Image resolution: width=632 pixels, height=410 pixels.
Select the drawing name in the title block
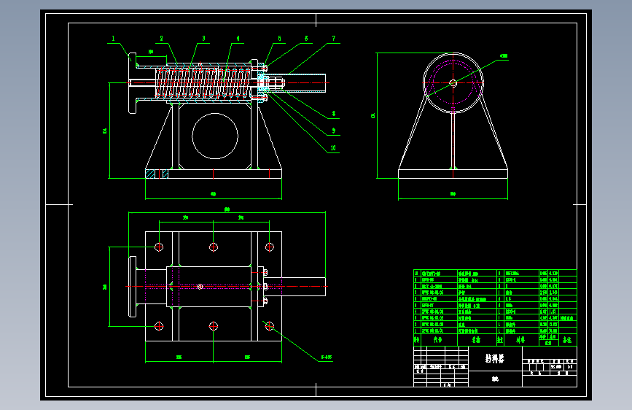tap(494, 358)
